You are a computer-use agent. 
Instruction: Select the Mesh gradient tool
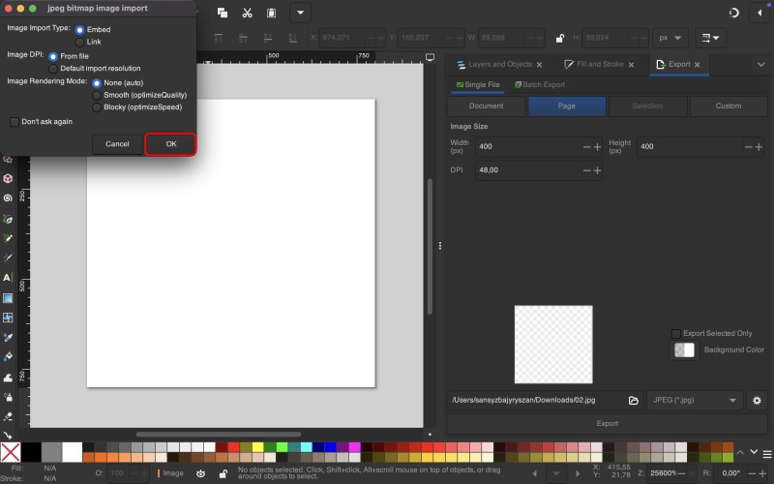coord(8,318)
